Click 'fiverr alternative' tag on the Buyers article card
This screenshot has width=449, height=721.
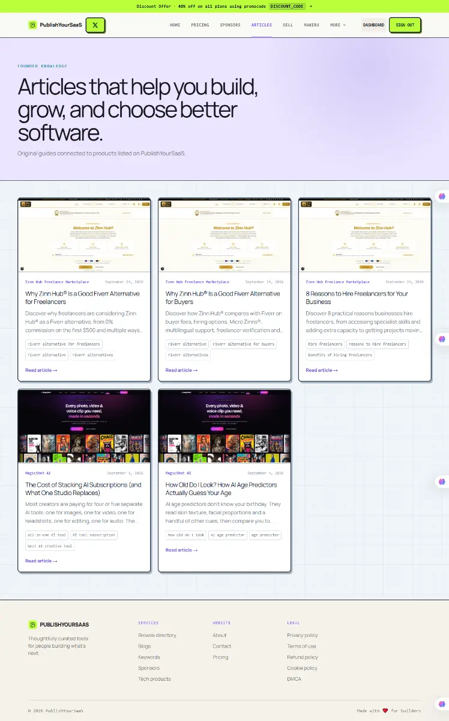pyautogui.click(x=187, y=344)
